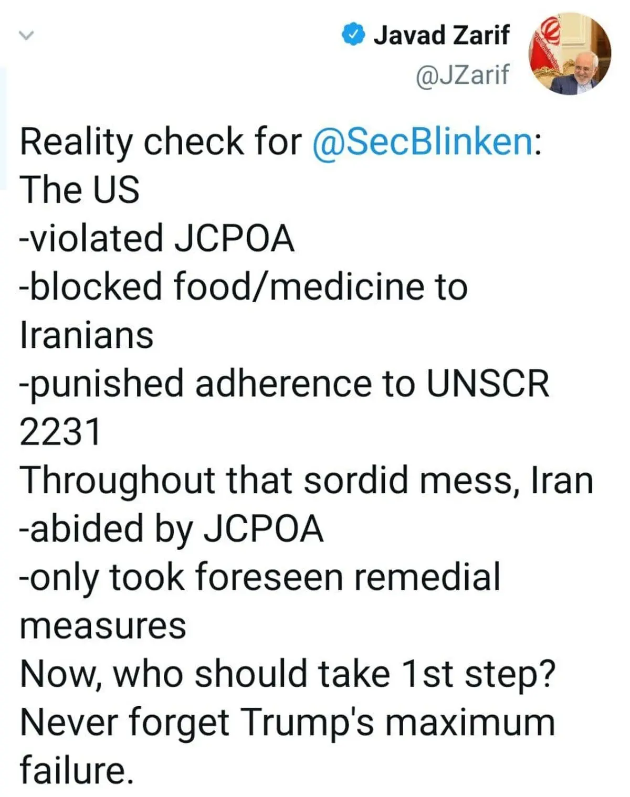This screenshot has height=797, width=630.
Task: Open the @SecBlinken mention link
Action: 423,142
